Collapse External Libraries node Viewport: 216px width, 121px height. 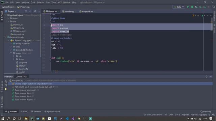pos(5,37)
